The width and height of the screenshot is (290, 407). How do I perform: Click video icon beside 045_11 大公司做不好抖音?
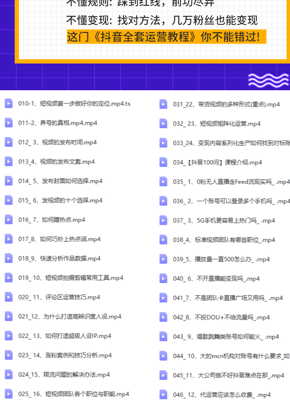pos(163,375)
